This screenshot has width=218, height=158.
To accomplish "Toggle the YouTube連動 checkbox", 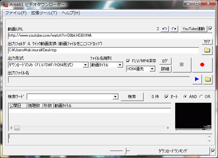I will click(x=210, y=29).
